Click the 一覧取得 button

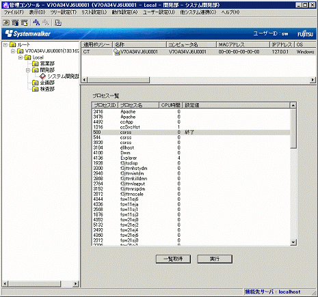173,259
